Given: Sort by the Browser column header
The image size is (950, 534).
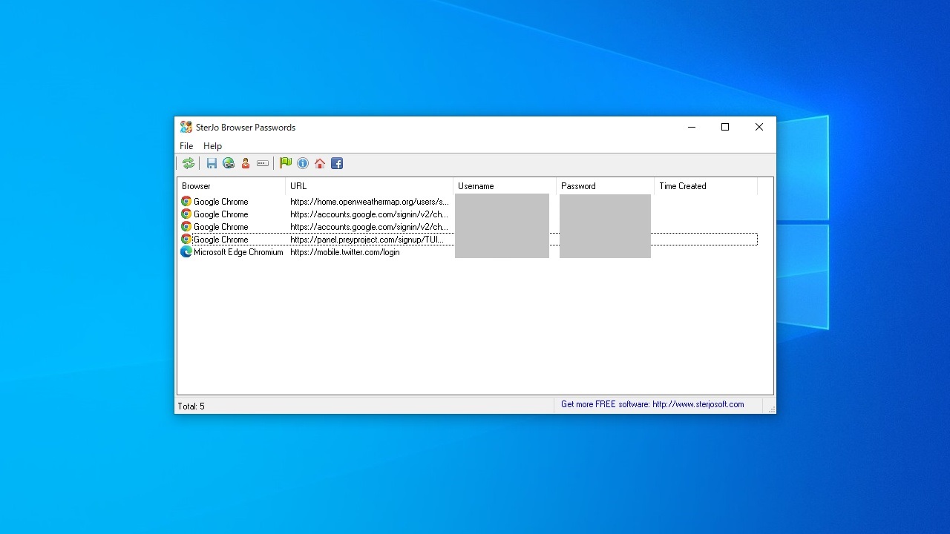Looking at the screenshot, I should (232, 186).
